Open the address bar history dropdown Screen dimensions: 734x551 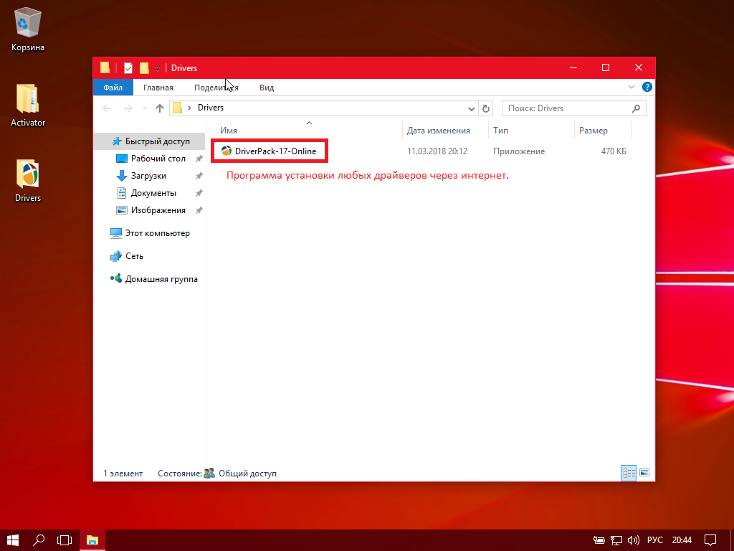pos(472,108)
